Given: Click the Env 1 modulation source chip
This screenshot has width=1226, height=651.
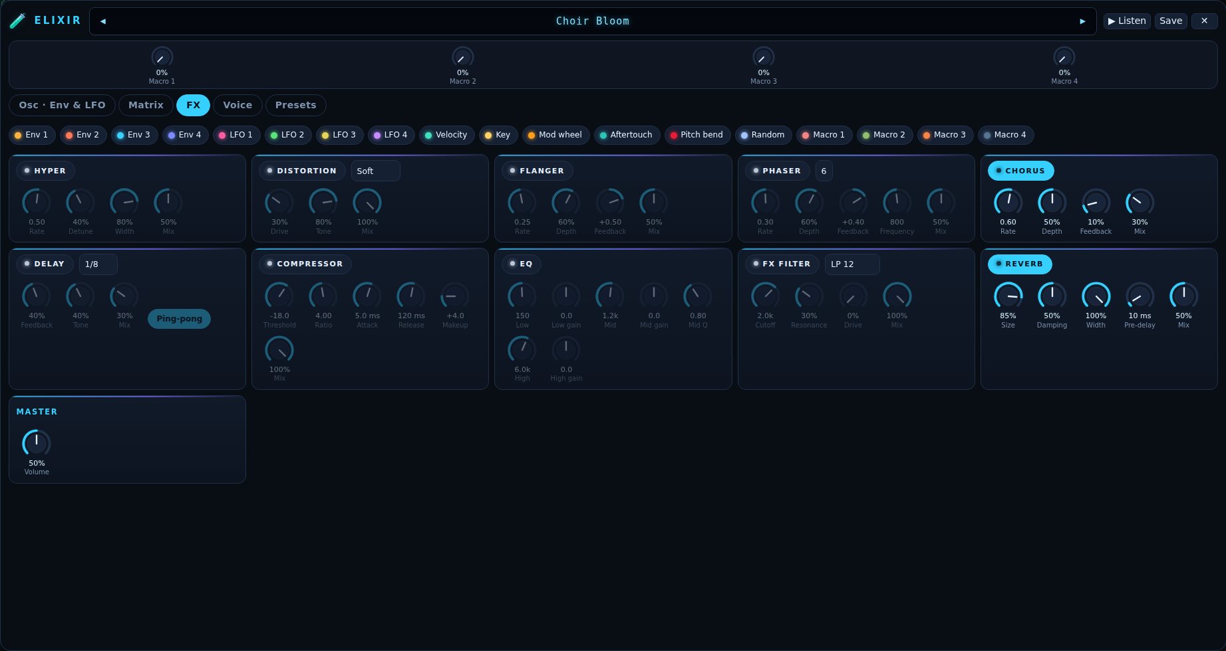Looking at the screenshot, I should coord(31,135).
